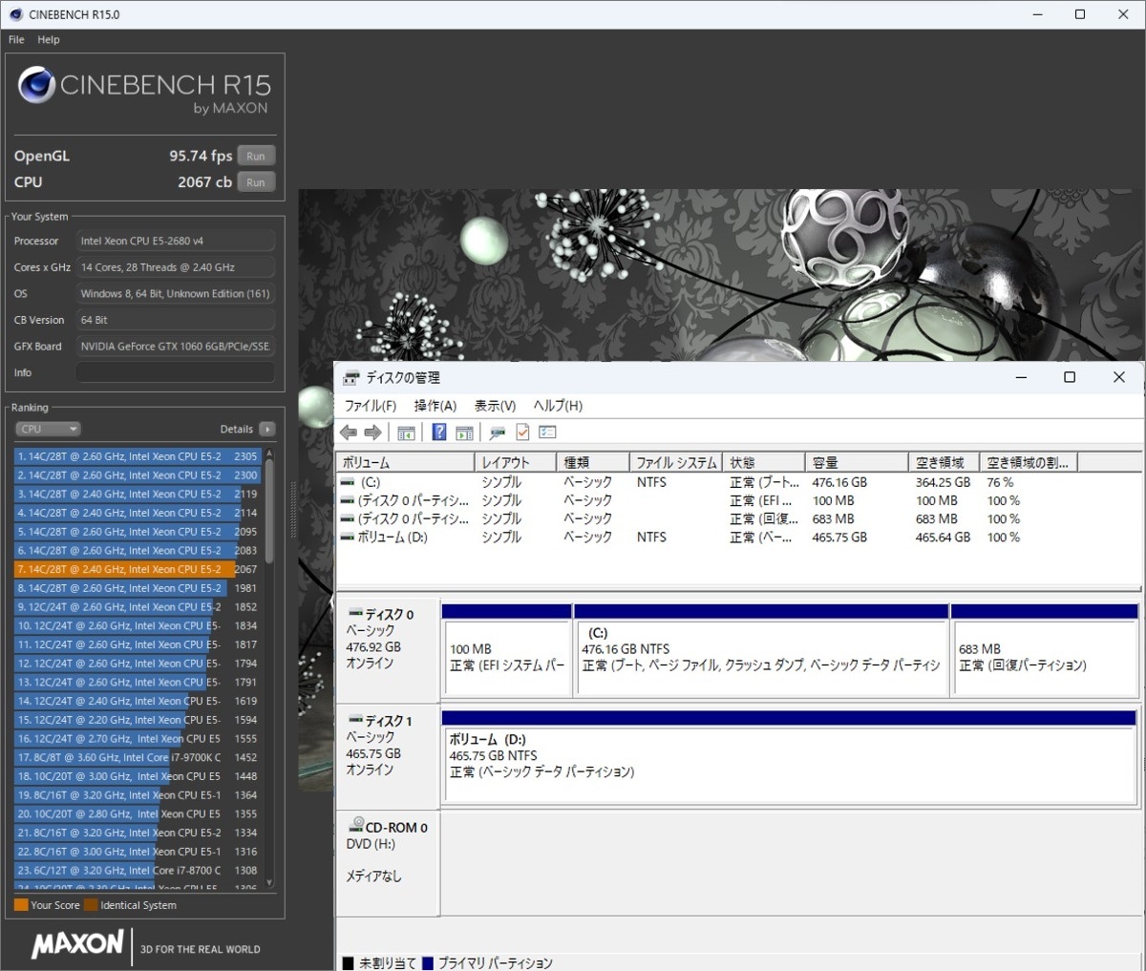Open the Help menu in Cinebench

(x=49, y=40)
